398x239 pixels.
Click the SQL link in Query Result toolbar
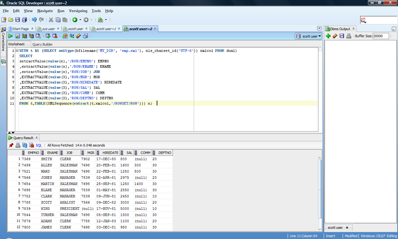click(x=38, y=145)
